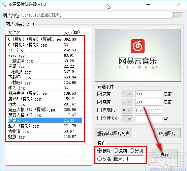
Task: Click the 网易云音乐 preview image
Action: point(138,55)
